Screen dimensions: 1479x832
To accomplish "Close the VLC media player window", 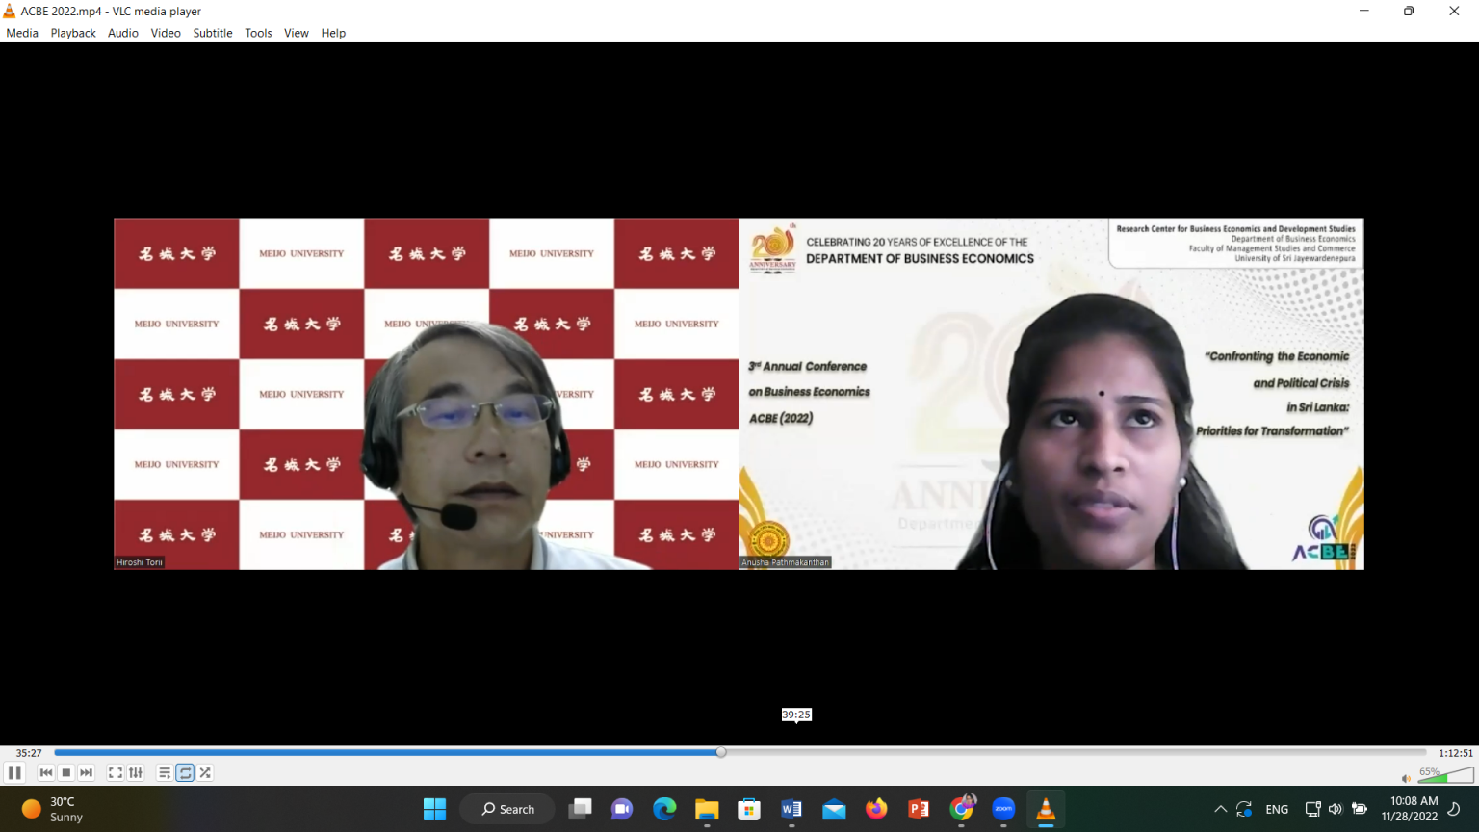I will coord(1454,11).
